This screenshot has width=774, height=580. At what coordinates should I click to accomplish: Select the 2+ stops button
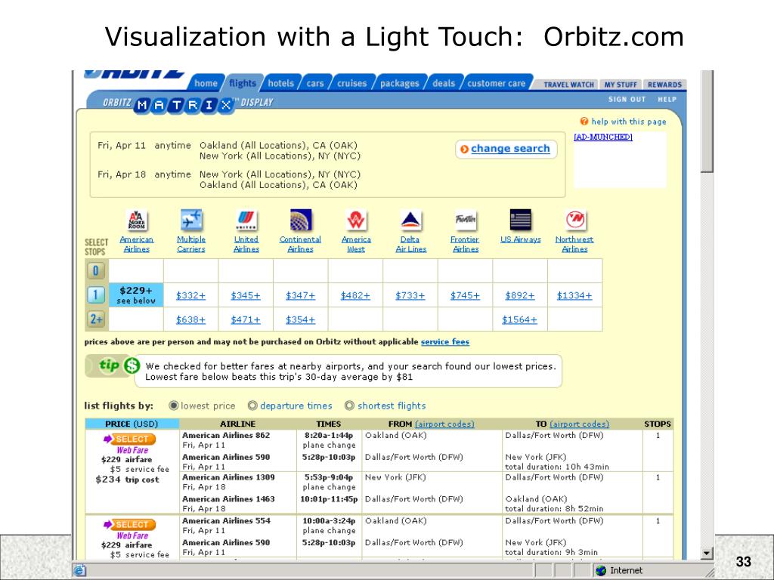click(96, 319)
